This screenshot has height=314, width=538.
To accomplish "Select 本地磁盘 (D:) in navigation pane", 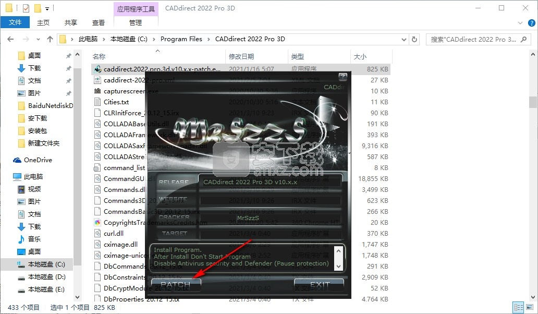I will click(x=47, y=276).
